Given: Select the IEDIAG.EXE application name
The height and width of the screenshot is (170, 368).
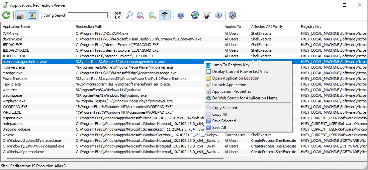Looking at the screenshot, I should [x=12, y=45].
